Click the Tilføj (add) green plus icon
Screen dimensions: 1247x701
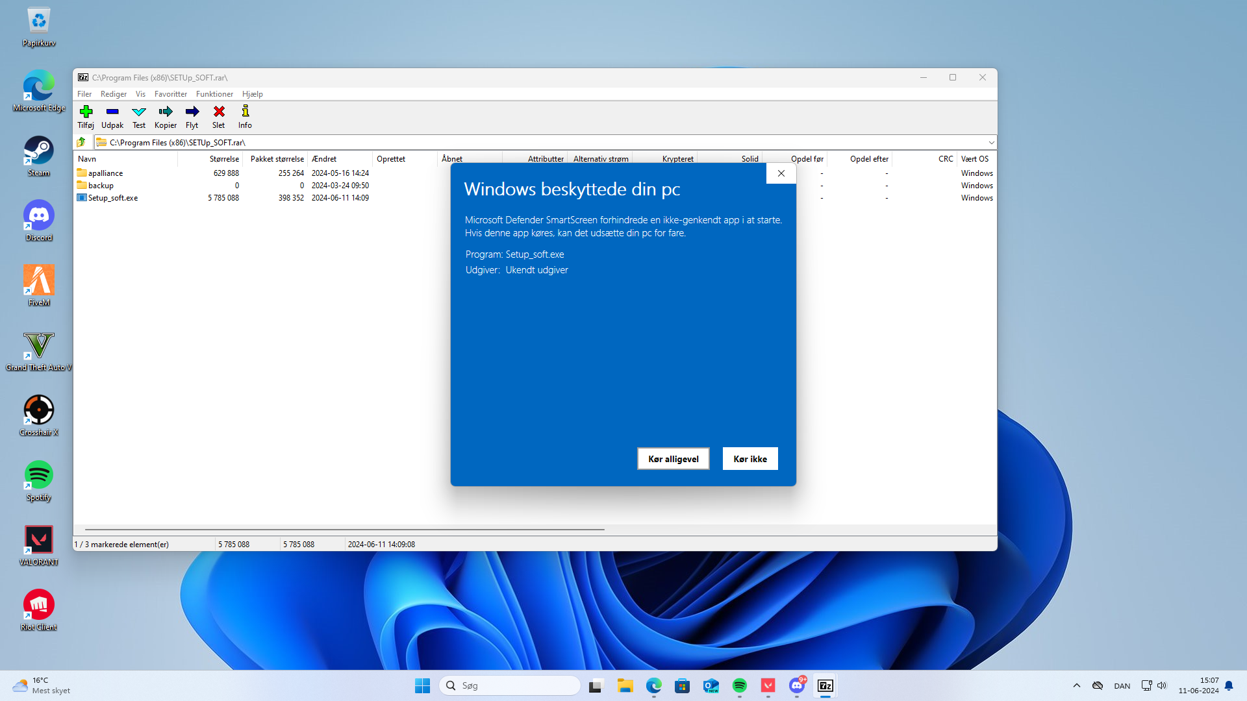(86, 112)
